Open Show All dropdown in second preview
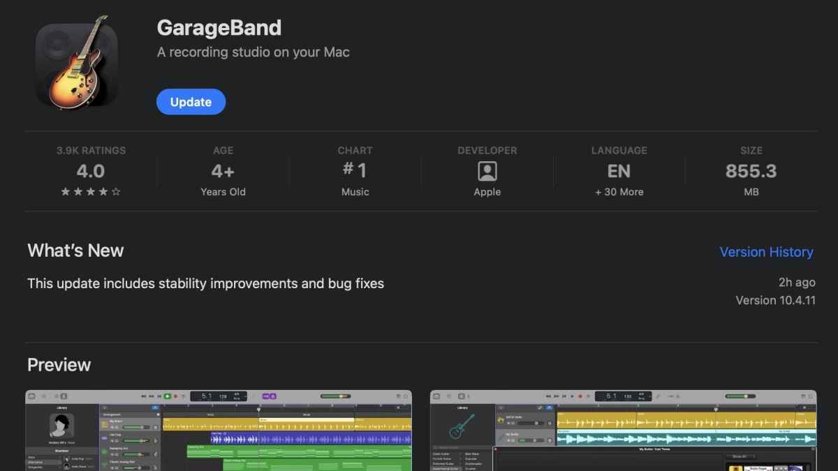 tap(741, 456)
